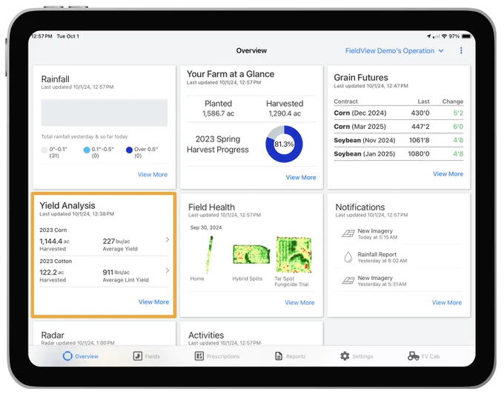
Task: Select the Corn (Mar 2025) contract row
Action: 399,127
